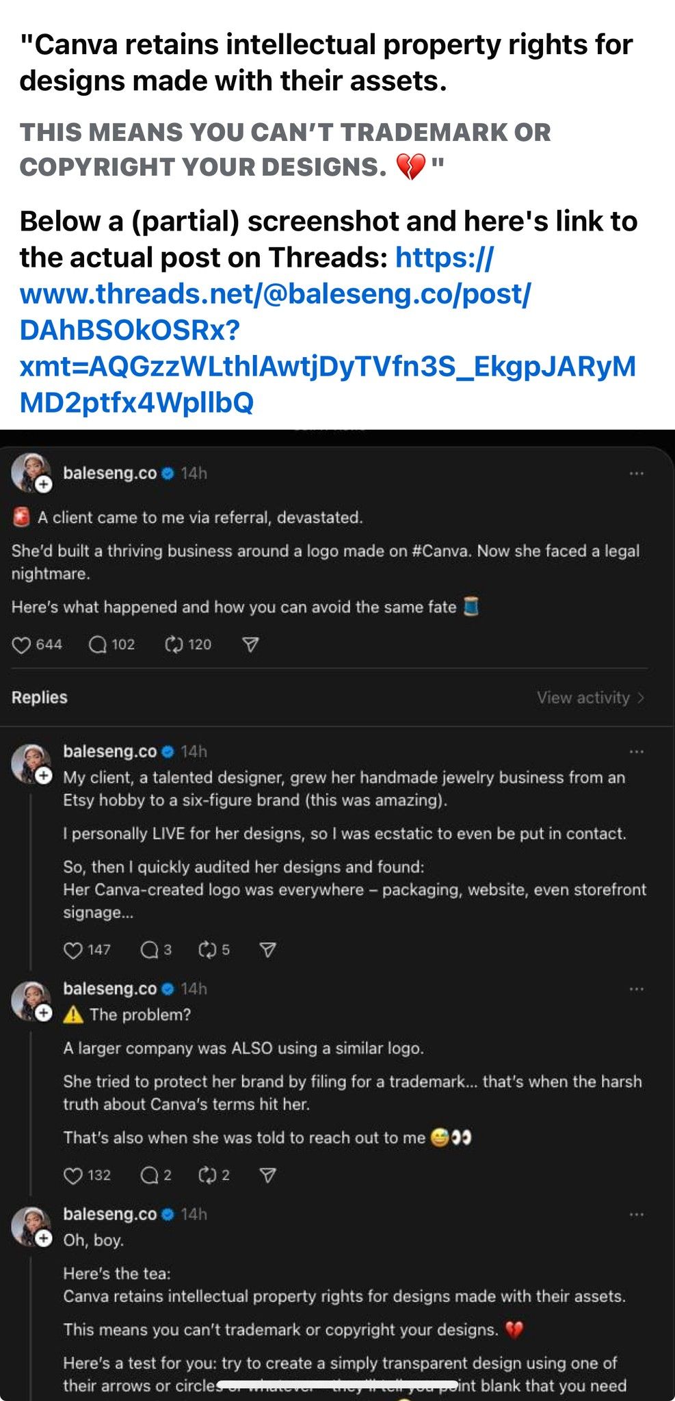This screenshot has width=675, height=1401.
Task: Open the threads.net post link
Action: point(328,330)
